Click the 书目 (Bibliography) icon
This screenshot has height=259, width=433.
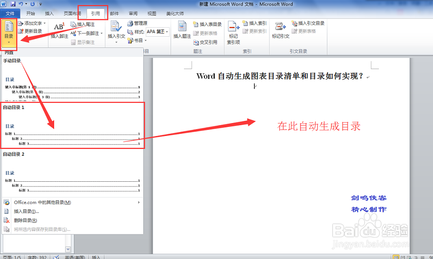coord(130,41)
